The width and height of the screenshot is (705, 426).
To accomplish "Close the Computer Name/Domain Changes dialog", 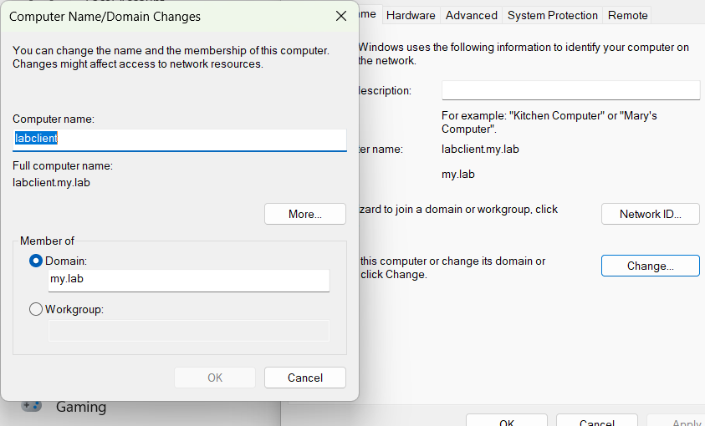I will (340, 16).
